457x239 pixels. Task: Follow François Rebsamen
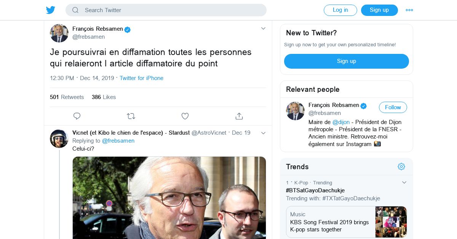point(393,107)
